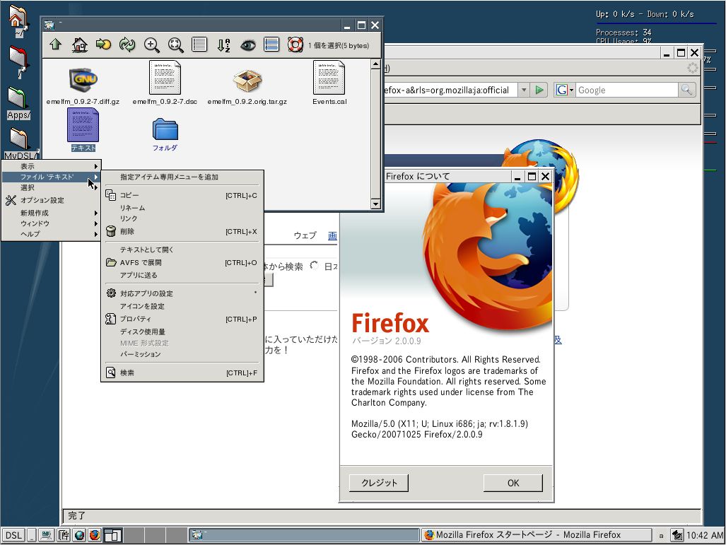Image resolution: width=726 pixels, height=545 pixels.
Task: Choose リネーム from the file submenu
Action: [182, 208]
